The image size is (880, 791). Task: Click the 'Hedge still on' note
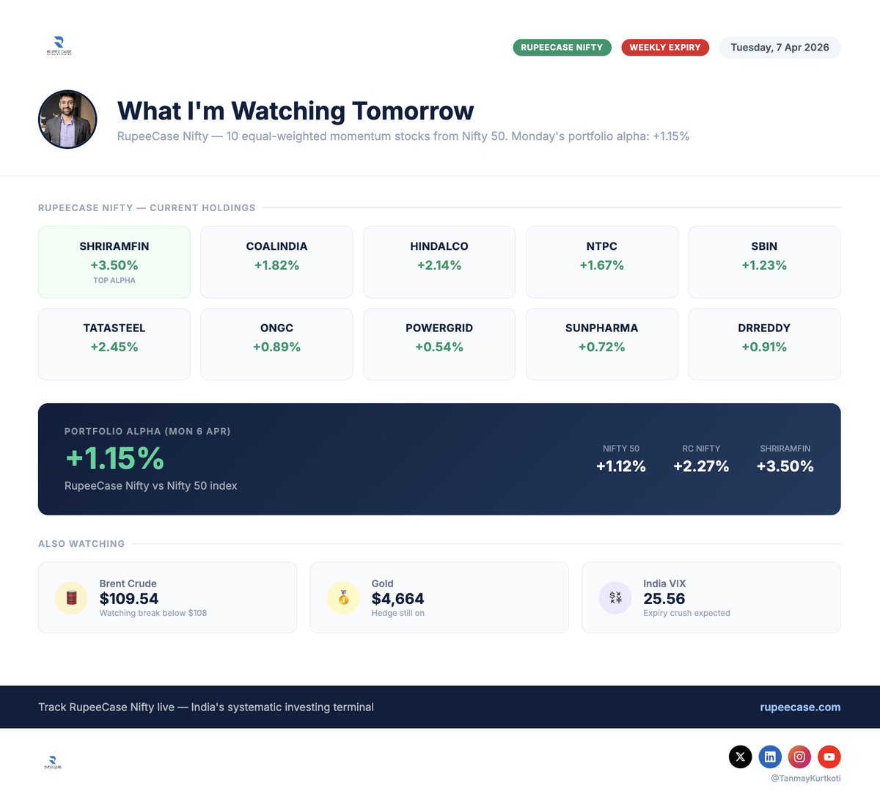pos(398,613)
